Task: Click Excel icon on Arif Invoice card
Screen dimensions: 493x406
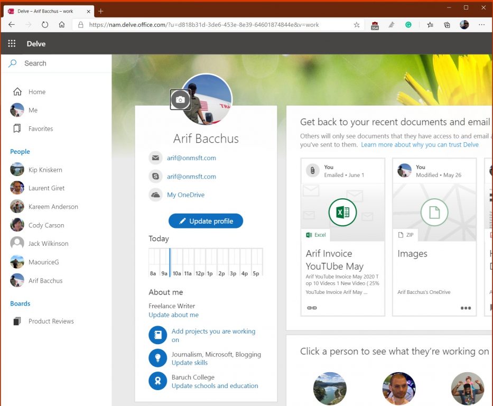Action: (343, 213)
